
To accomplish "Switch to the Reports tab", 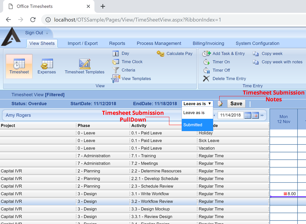I will click(117, 43).
